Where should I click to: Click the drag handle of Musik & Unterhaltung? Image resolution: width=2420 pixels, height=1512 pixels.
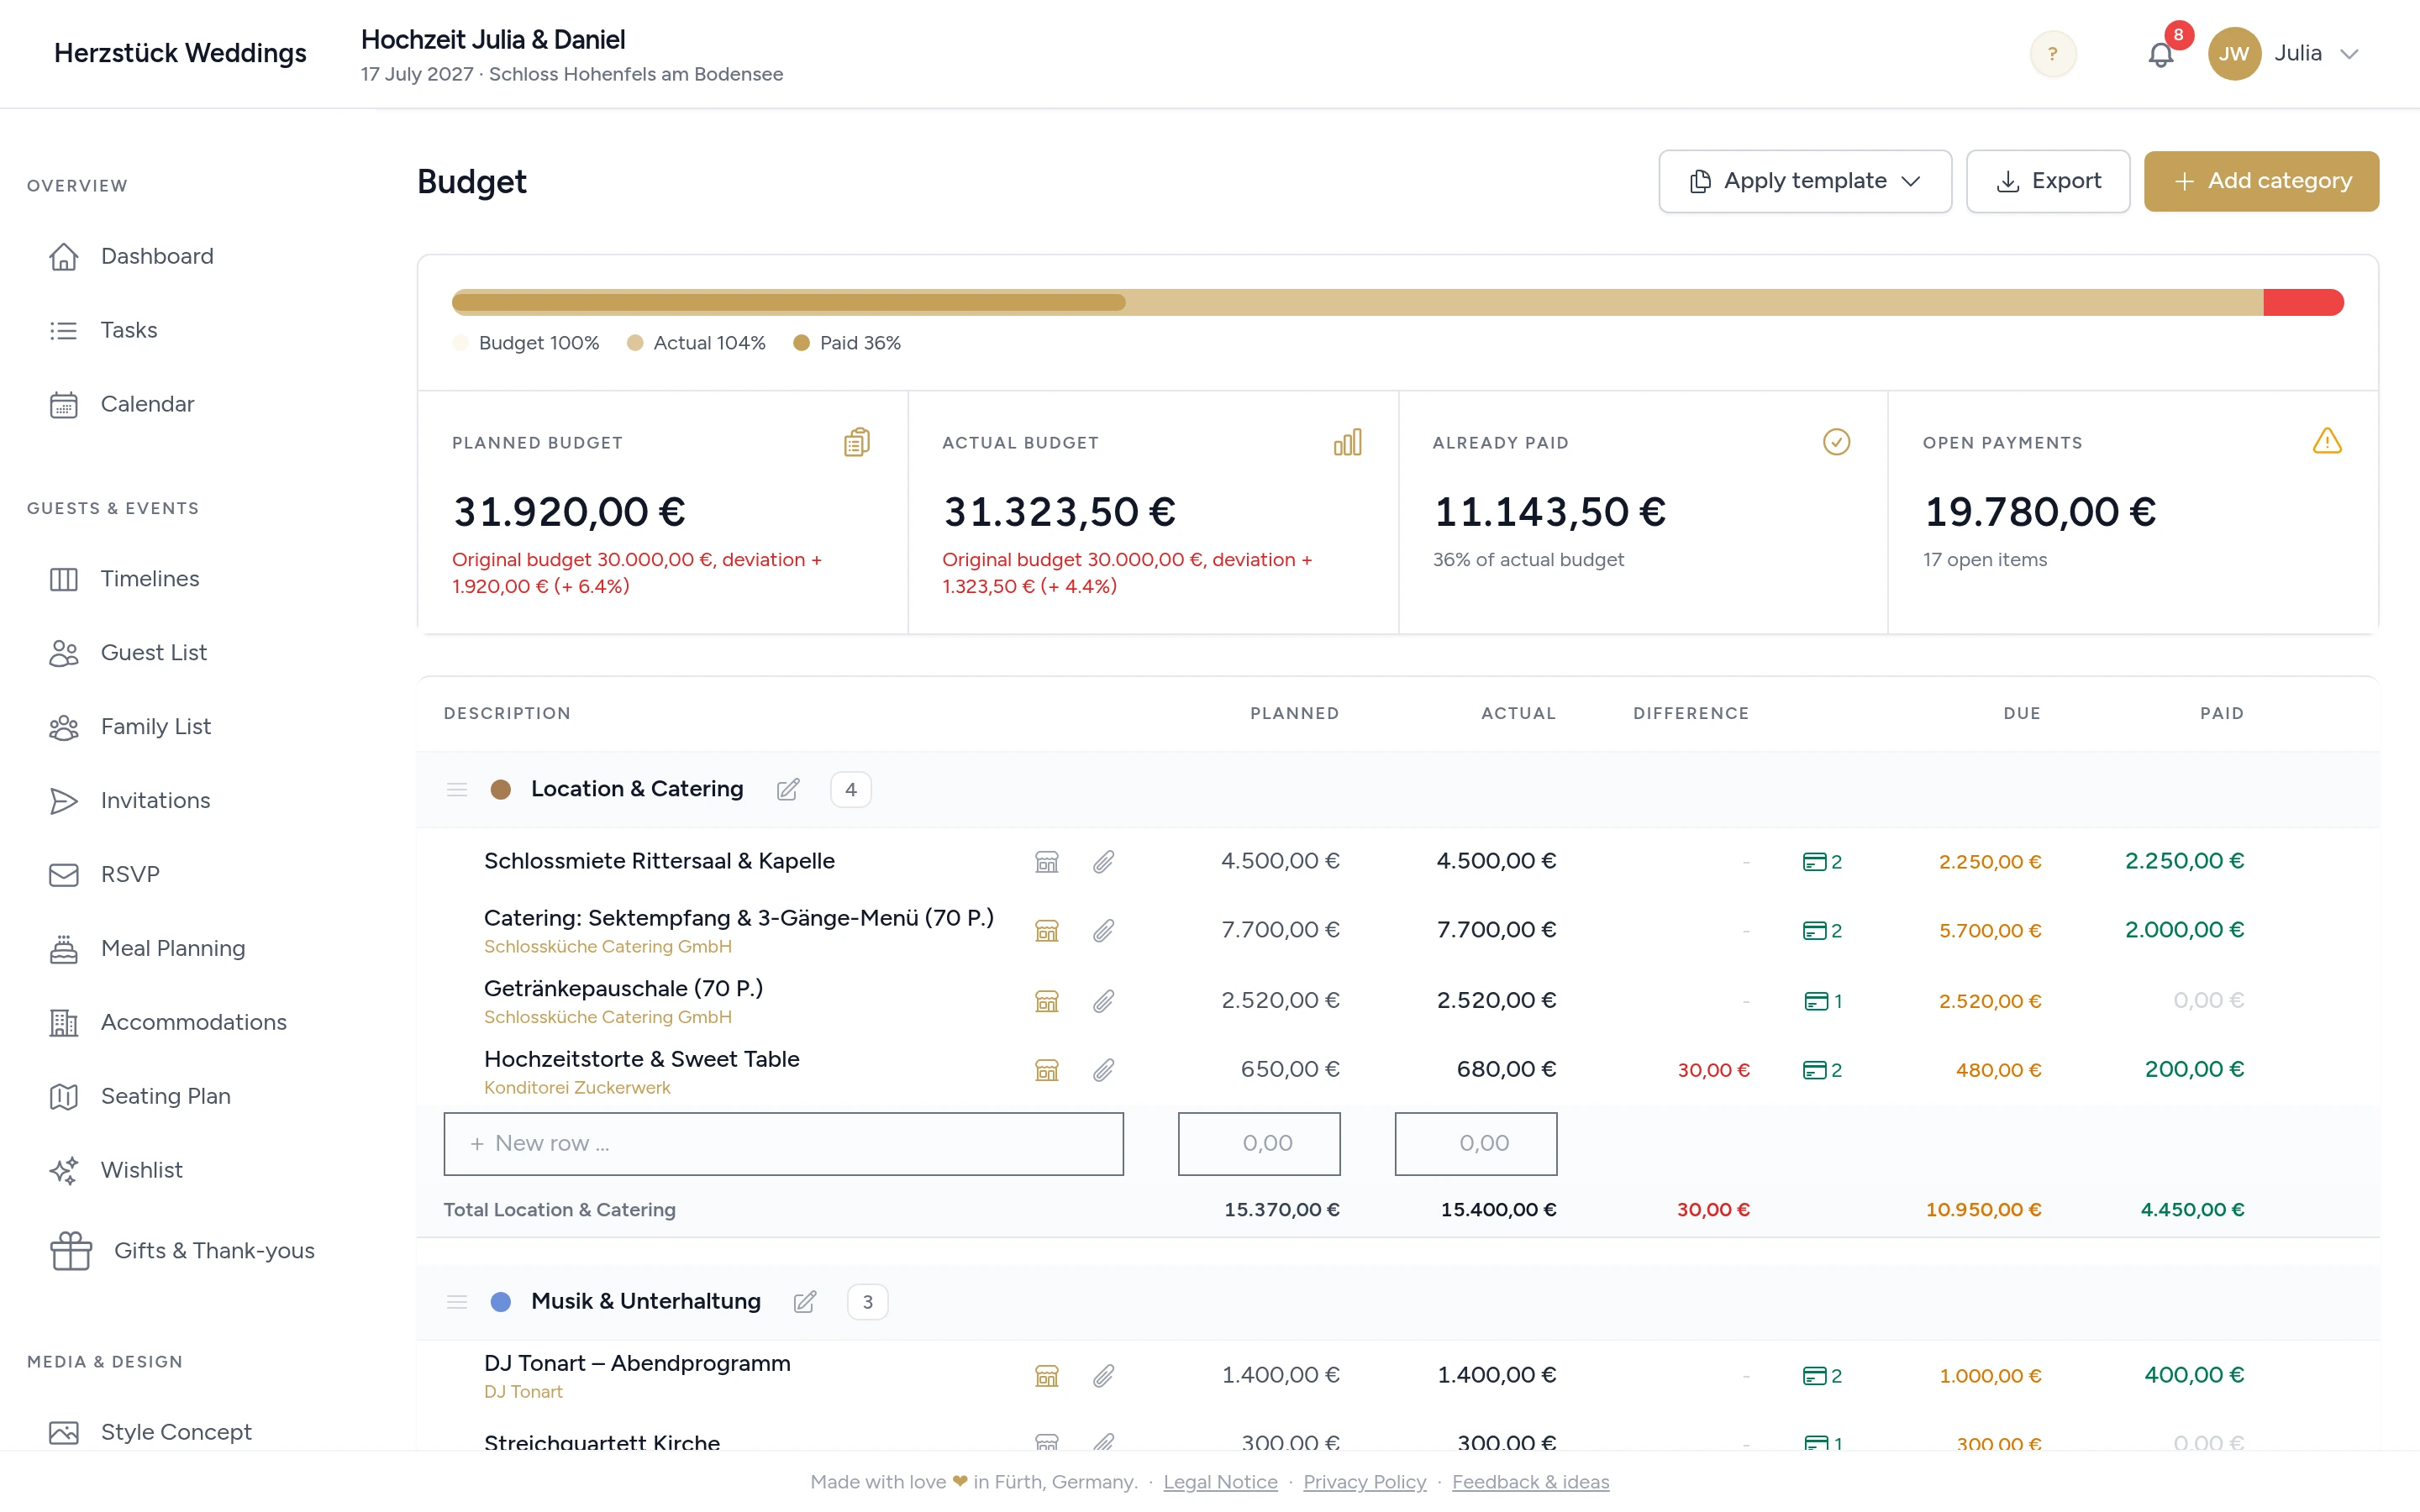pos(457,1301)
